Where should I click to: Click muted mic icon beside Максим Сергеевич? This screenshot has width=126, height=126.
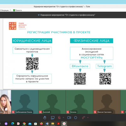pyautogui.click(x=95, y=112)
